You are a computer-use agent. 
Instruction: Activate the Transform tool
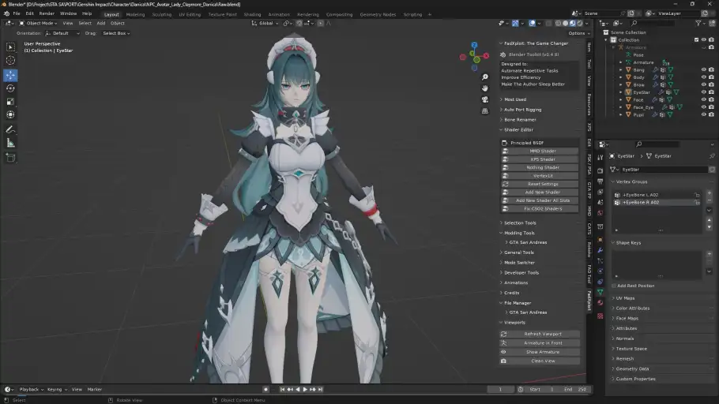(10, 115)
